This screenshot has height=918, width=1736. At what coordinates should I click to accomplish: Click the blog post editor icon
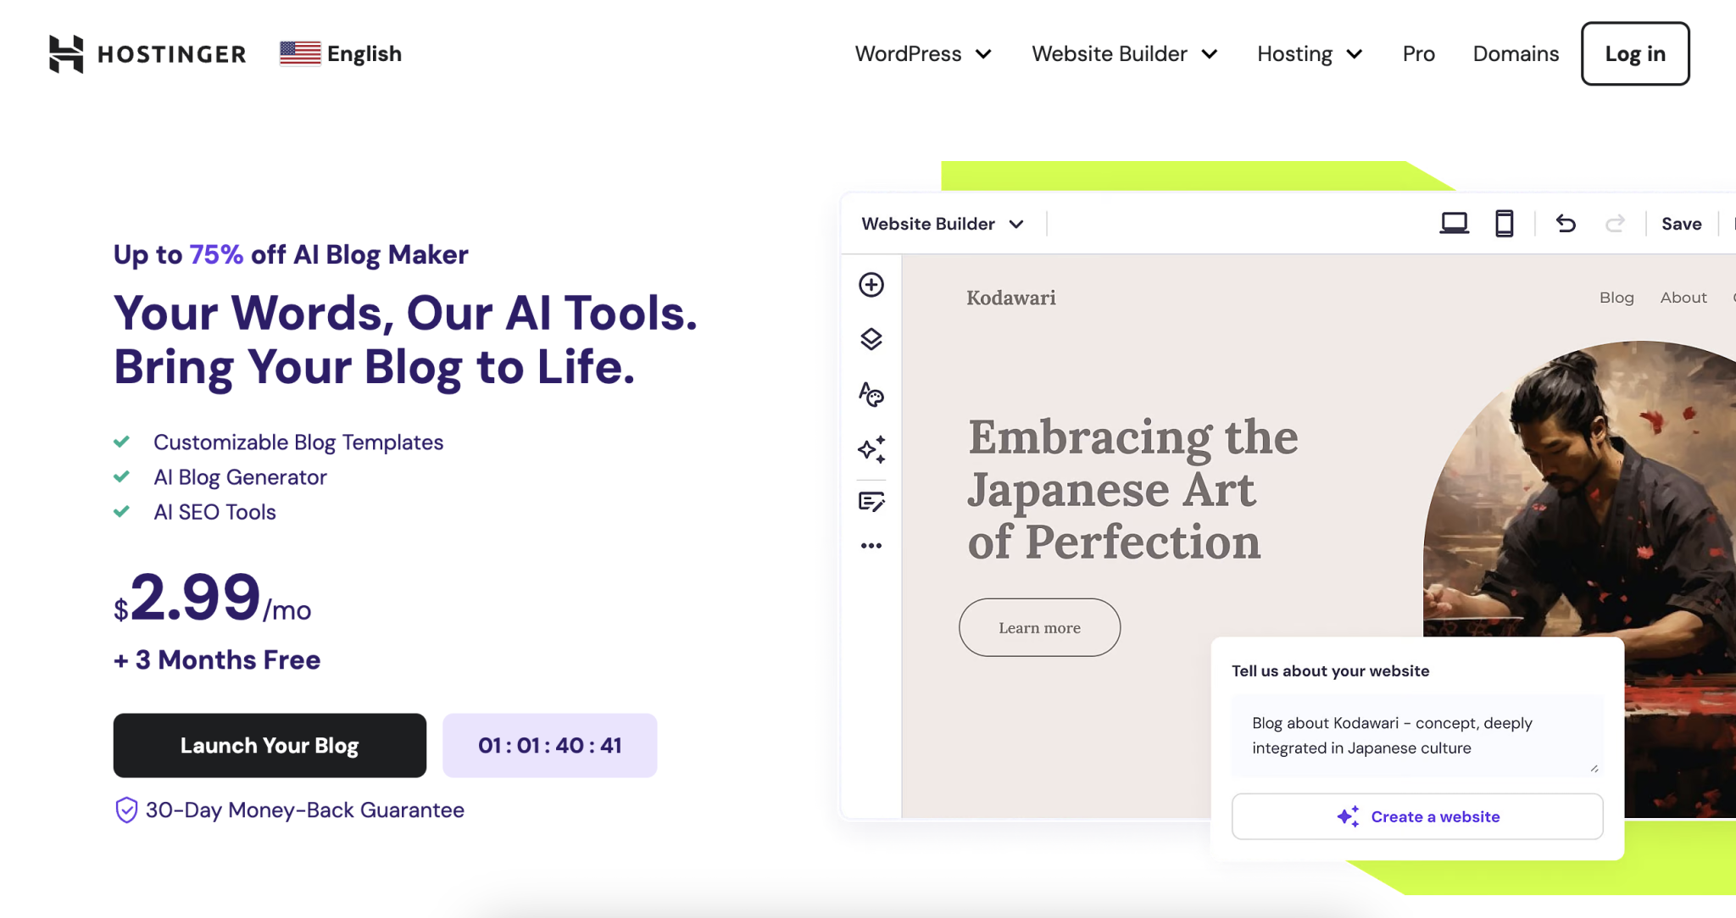tap(871, 502)
